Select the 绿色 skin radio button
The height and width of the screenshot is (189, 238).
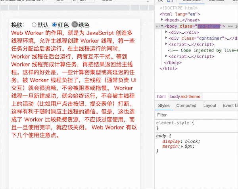tap(75, 25)
